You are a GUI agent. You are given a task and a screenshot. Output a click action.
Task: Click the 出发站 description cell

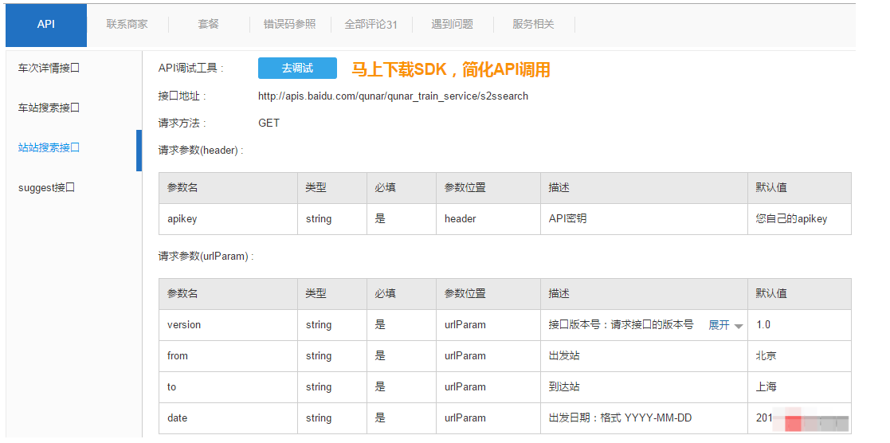(x=645, y=356)
